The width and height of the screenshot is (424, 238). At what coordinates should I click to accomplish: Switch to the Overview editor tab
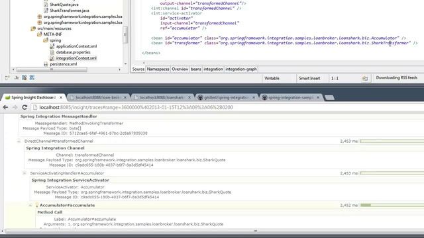coord(180,69)
